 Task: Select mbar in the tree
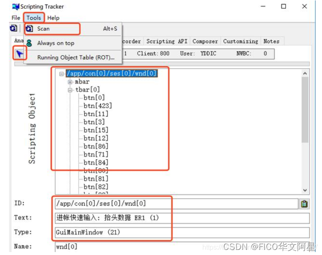[82, 82]
